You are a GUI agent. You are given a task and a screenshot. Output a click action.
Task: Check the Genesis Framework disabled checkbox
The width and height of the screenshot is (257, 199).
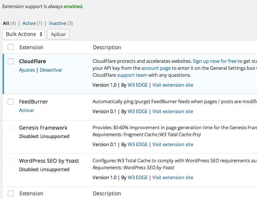(11, 128)
